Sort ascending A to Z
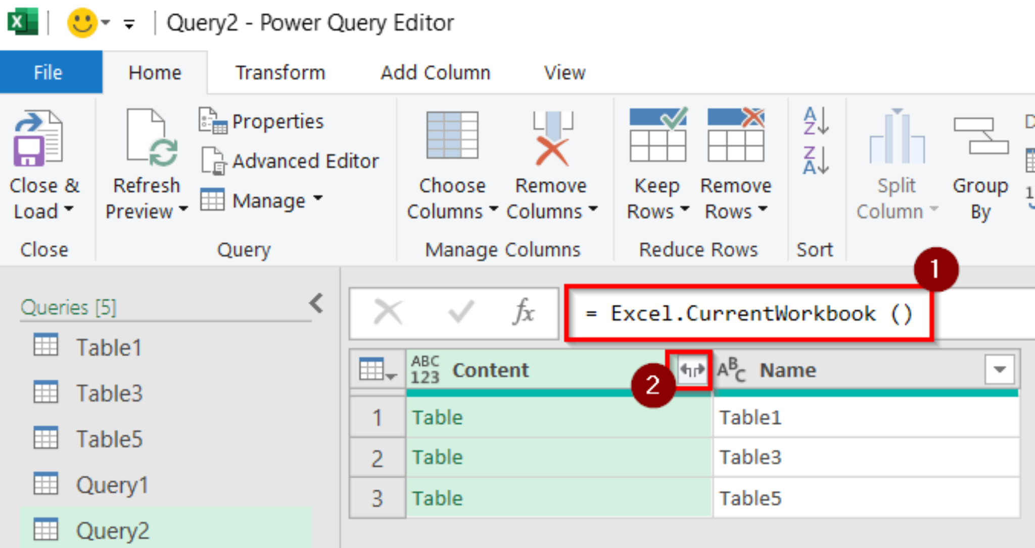Viewport: 1035px width, 548px height. (816, 120)
